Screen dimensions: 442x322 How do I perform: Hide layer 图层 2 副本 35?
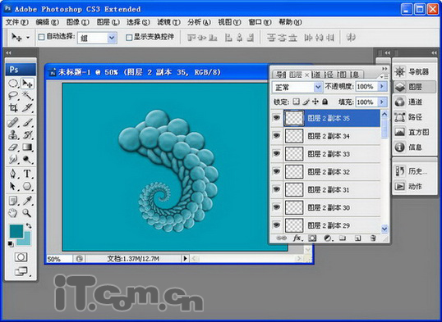click(x=277, y=117)
